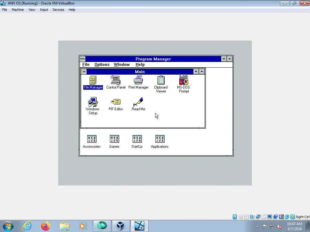Click the muted volume tray icon

(x=279, y=226)
